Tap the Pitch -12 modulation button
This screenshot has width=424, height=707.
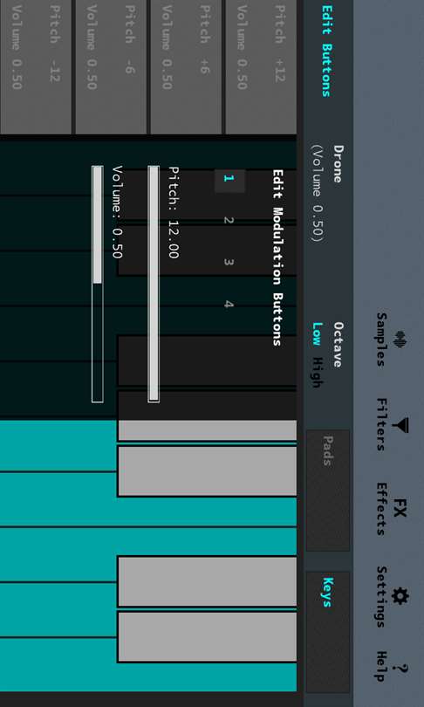coord(36,66)
